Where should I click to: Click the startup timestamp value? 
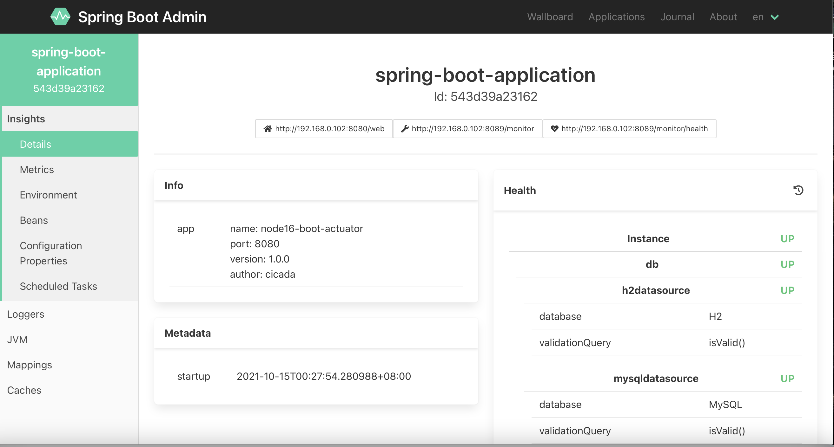pos(324,377)
